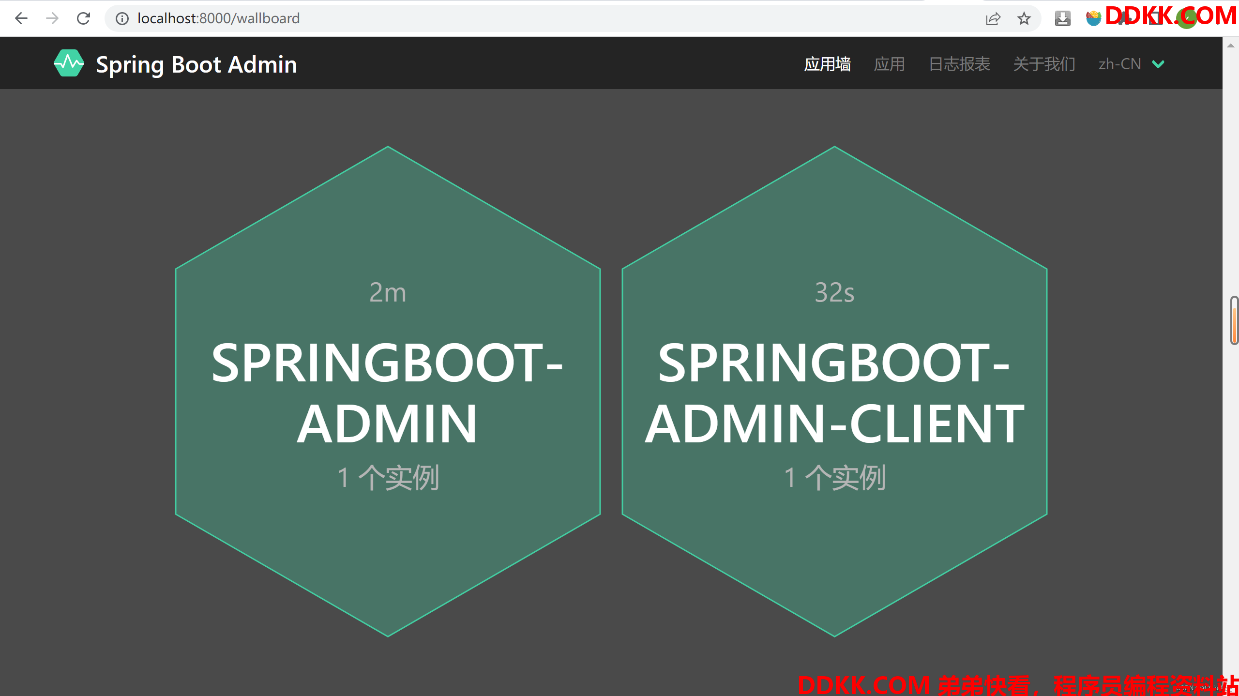Image resolution: width=1239 pixels, height=696 pixels.
Task: Go back using the browser back arrow
Action: [x=21, y=18]
